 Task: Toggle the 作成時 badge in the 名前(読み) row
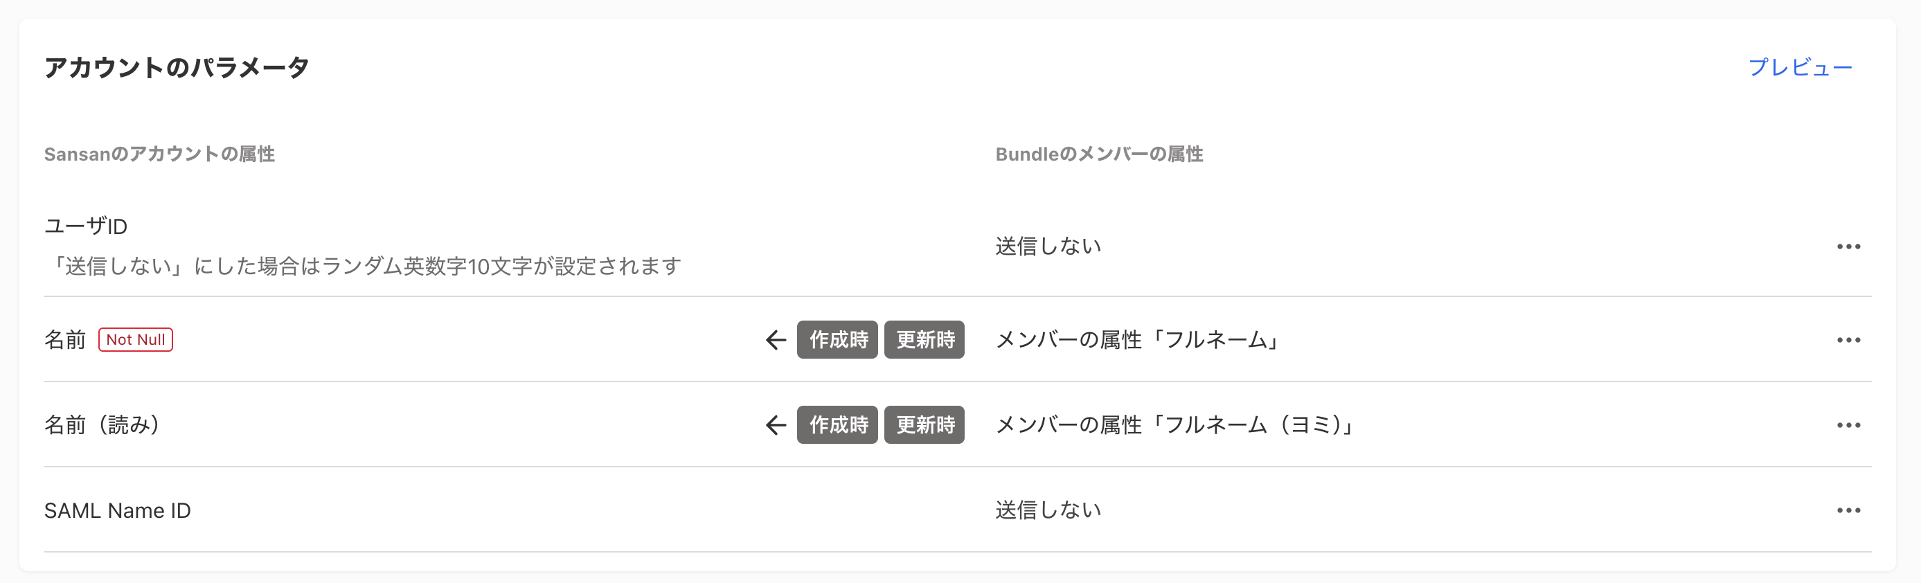tap(837, 425)
